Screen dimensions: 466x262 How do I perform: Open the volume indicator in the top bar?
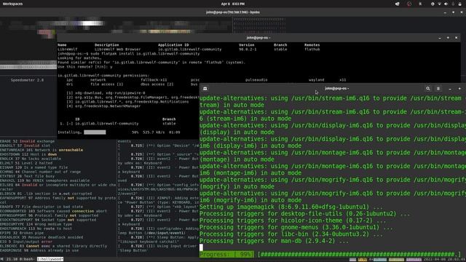tap(446, 4)
